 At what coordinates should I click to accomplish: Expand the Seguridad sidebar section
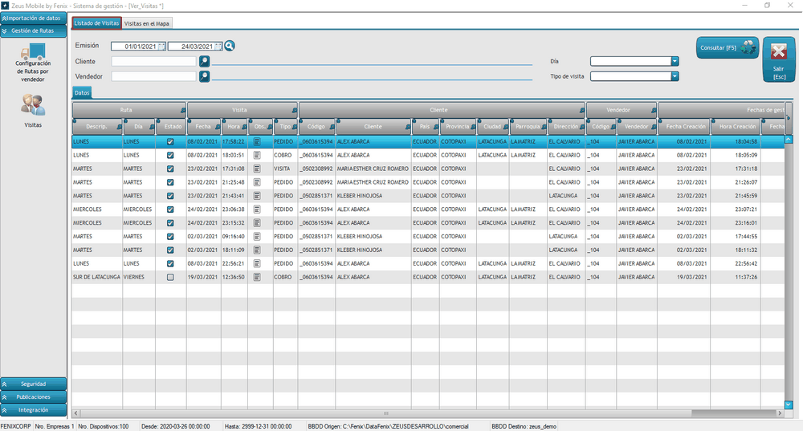tap(33, 384)
